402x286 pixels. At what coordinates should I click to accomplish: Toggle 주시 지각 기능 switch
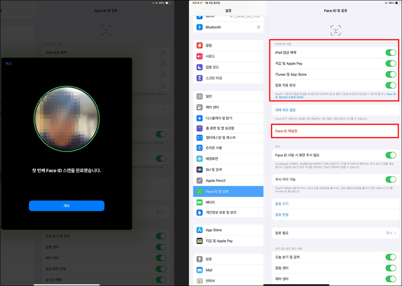pyautogui.click(x=391, y=180)
